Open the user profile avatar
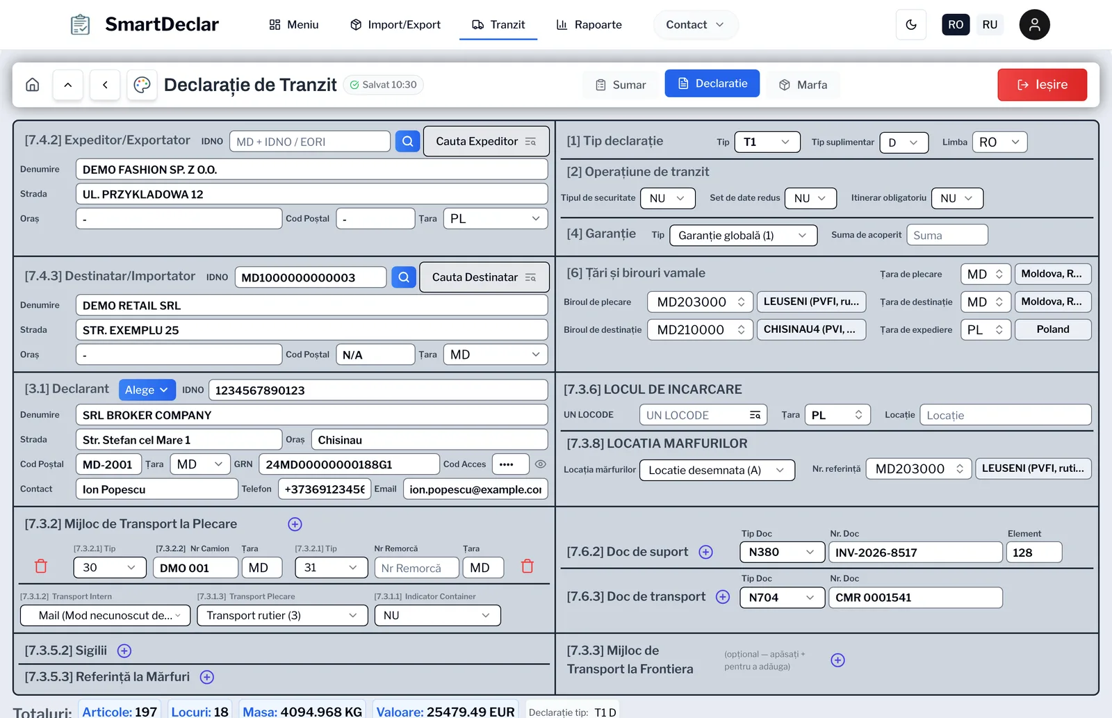1112x718 pixels. click(1034, 25)
